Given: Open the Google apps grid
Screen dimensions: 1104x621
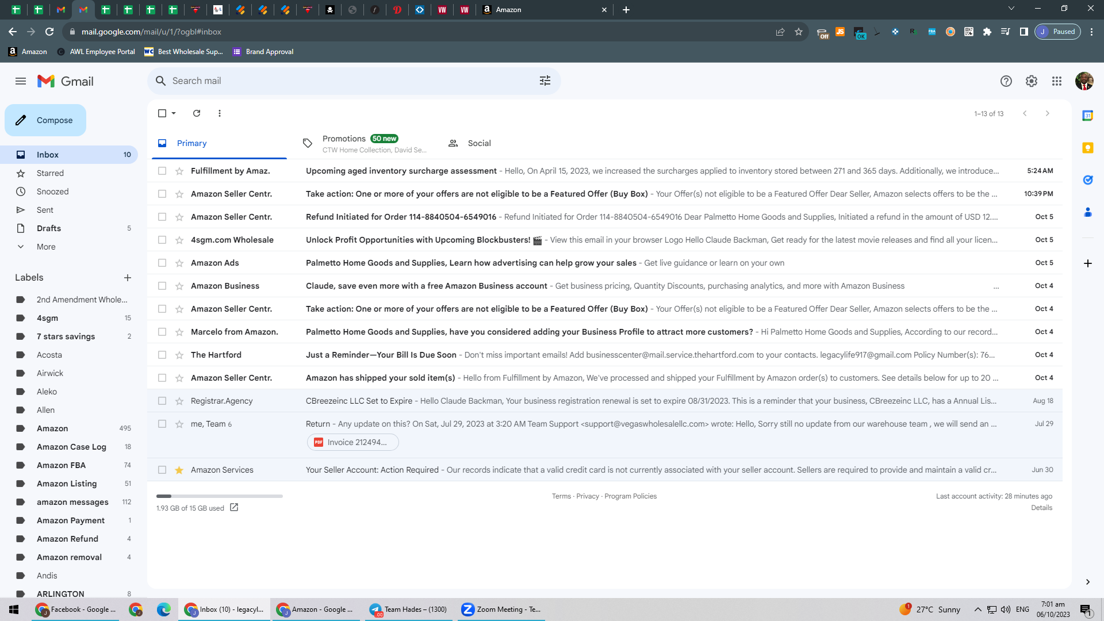Looking at the screenshot, I should pos(1057,81).
